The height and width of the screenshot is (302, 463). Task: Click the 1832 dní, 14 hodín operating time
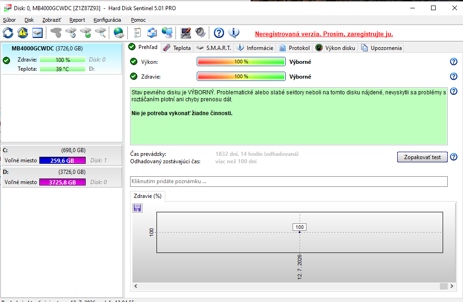point(257,154)
